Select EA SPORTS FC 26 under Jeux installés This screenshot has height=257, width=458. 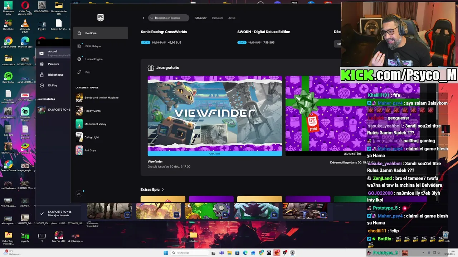54,110
